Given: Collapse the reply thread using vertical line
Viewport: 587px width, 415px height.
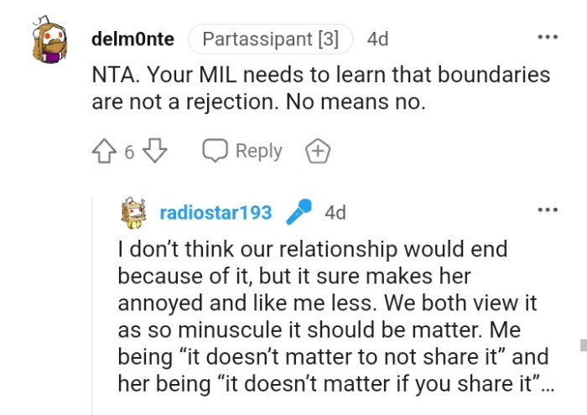Looking at the screenshot, I should 92,305.
